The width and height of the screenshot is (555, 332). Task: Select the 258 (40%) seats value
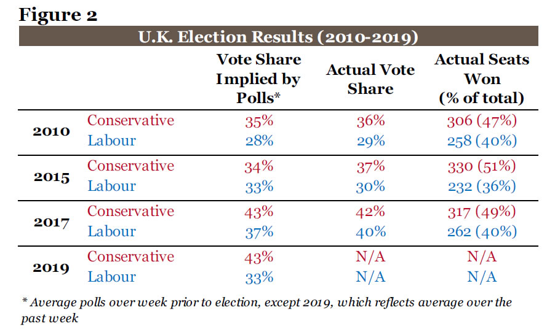[482, 141]
